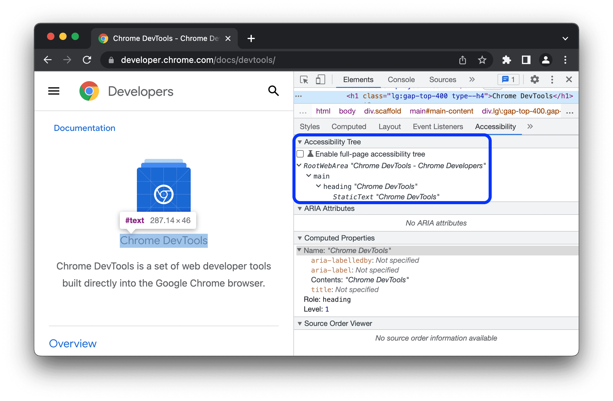Select the Inspect element icon

pos(305,80)
